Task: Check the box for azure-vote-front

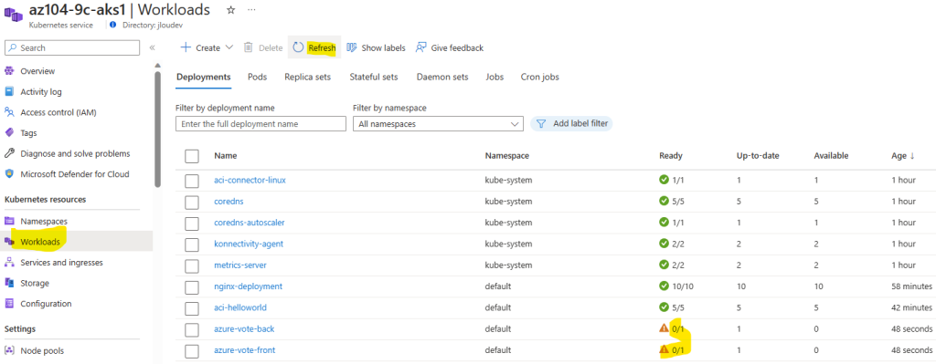Action: point(192,350)
